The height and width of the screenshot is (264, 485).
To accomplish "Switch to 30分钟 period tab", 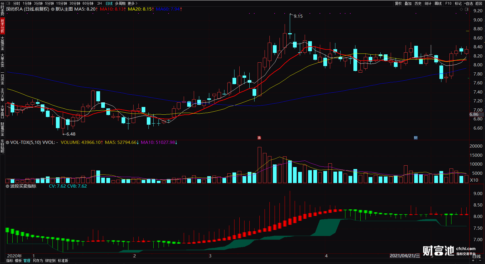I will (75, 3).
